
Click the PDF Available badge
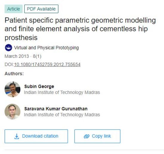click(41, 9)
